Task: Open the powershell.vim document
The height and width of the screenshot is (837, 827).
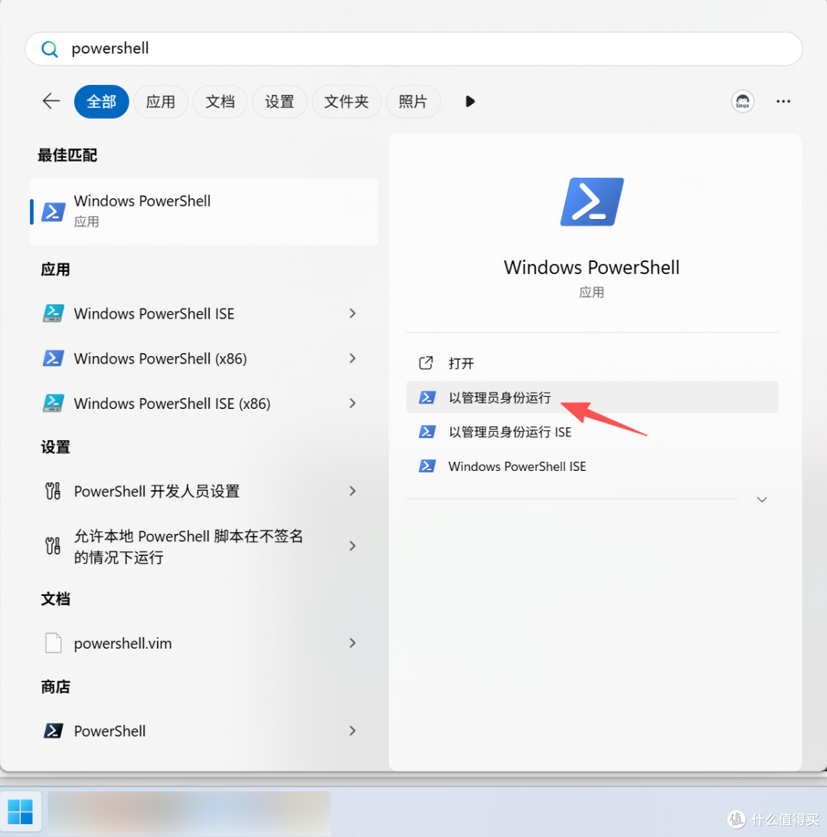Action: 204,643
